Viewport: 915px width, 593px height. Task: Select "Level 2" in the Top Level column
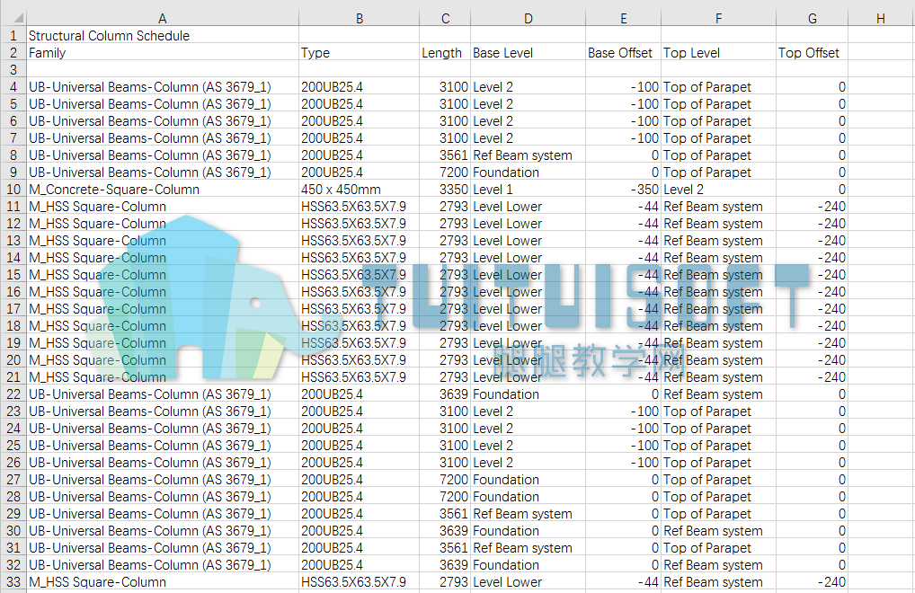coord(718,190)
